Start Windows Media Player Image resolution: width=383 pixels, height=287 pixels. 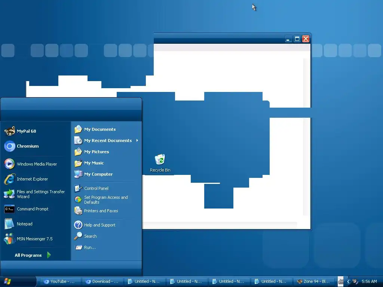tap(36, 164)
